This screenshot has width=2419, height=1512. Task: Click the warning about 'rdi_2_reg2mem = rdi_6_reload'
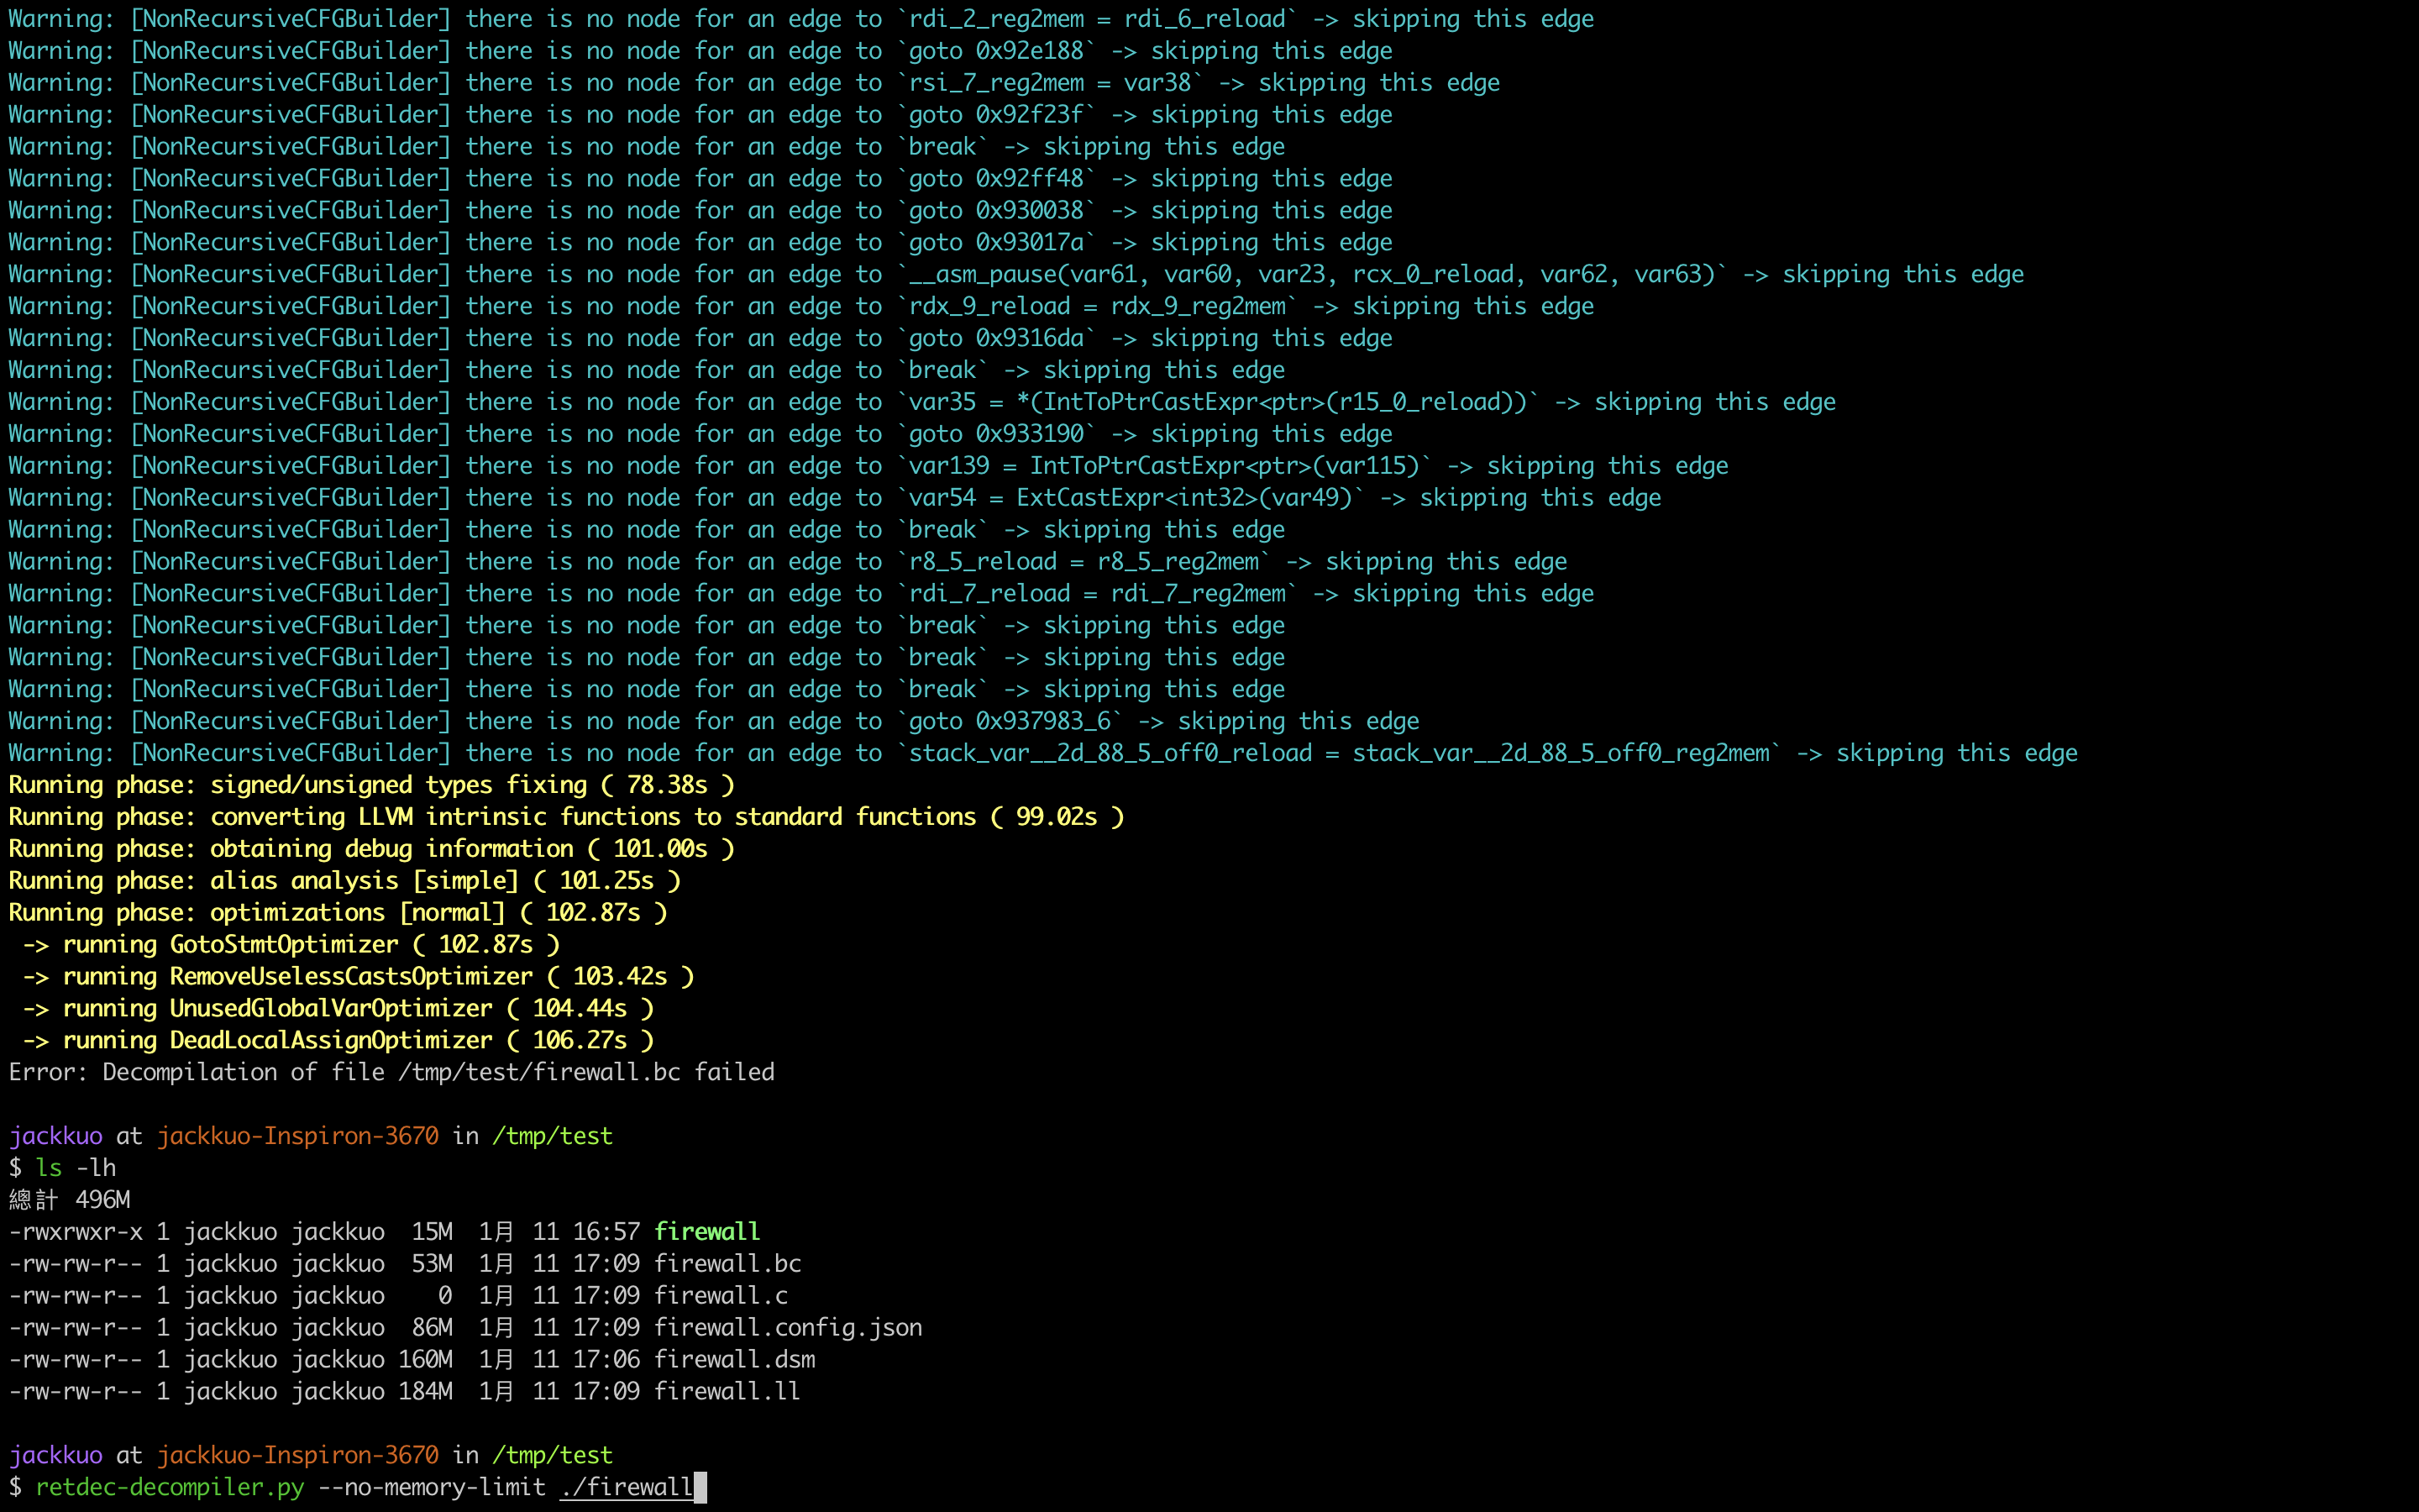point(800,19)
